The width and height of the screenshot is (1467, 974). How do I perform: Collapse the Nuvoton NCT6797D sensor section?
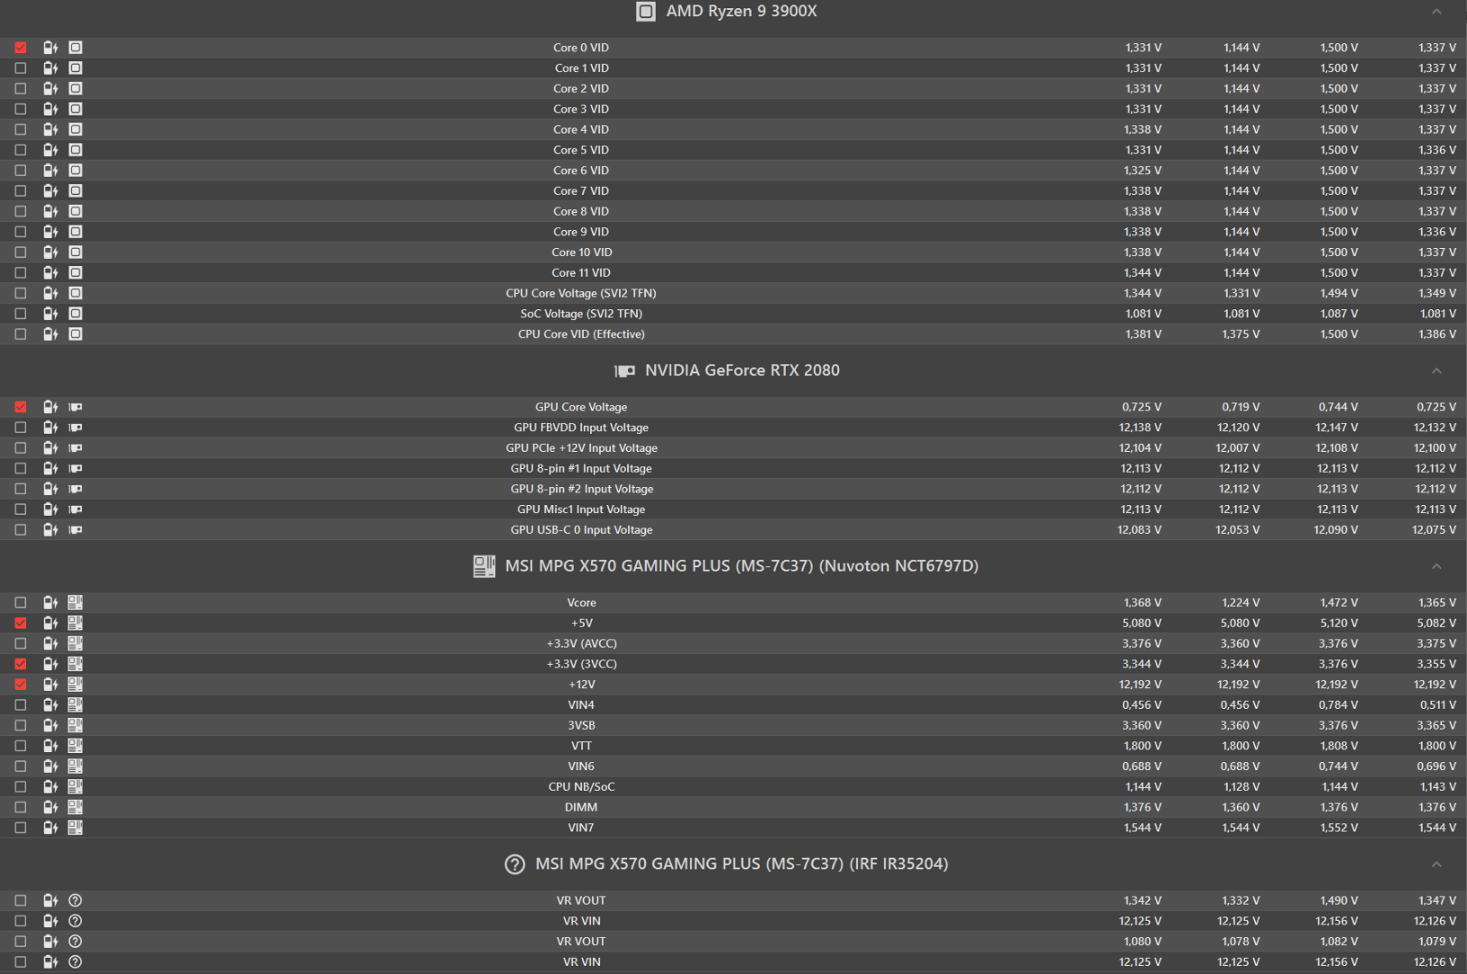tap(1436, 566)
